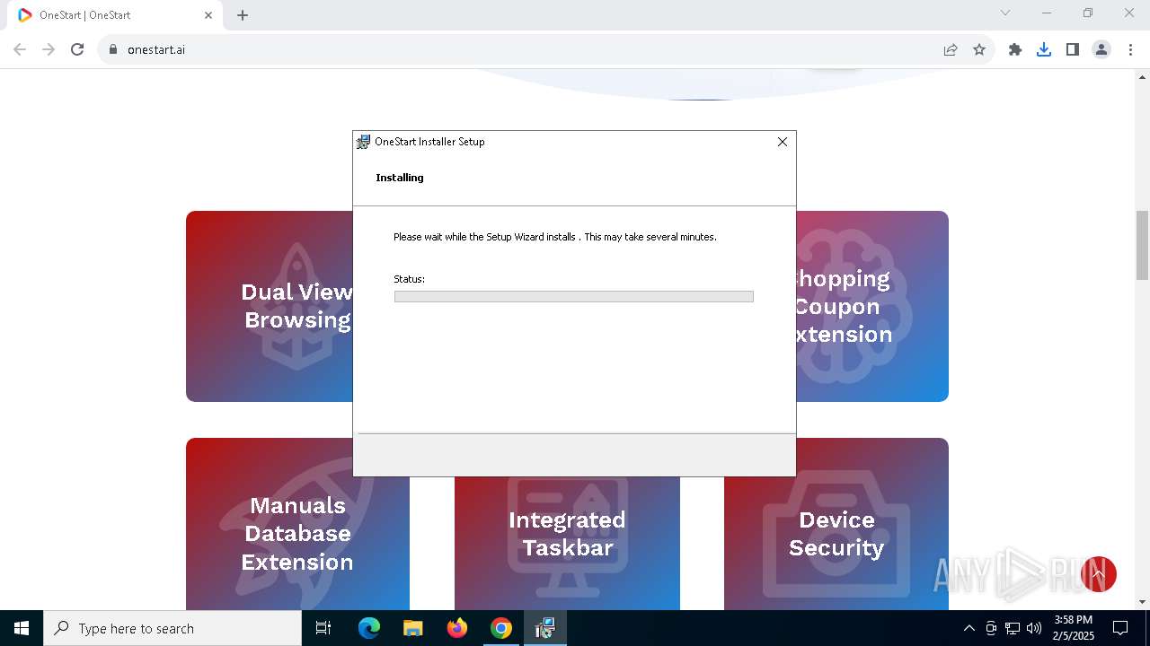Open the Chrome three-dot menu
This screenshot has height=646, width=1150.
(1130, 49)
